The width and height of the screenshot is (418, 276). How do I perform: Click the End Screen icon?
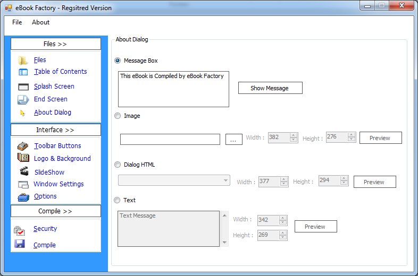pyautogui.click(x=23, y=100)
